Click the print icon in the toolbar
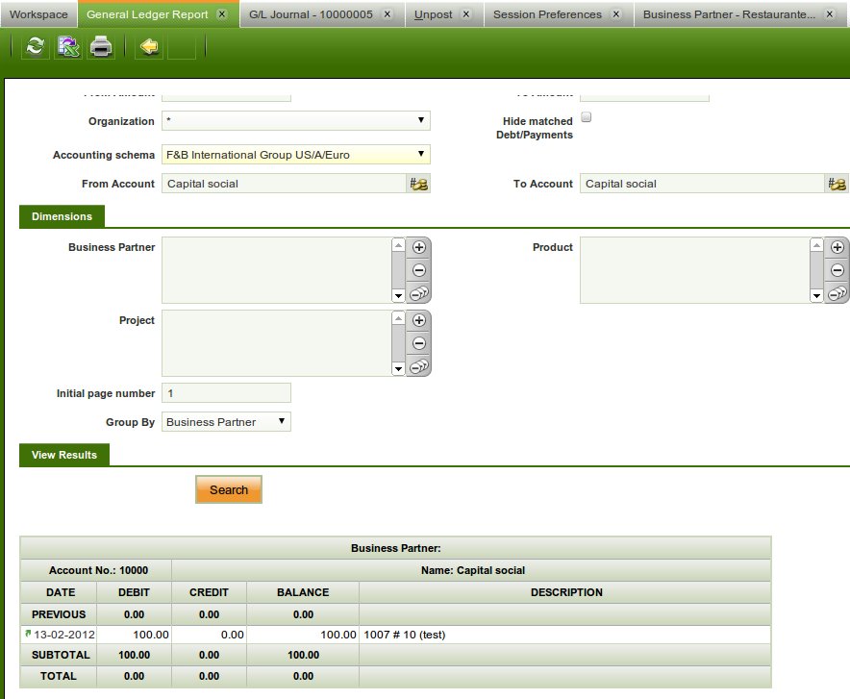The image size is (850, 699). click(101, 46)
